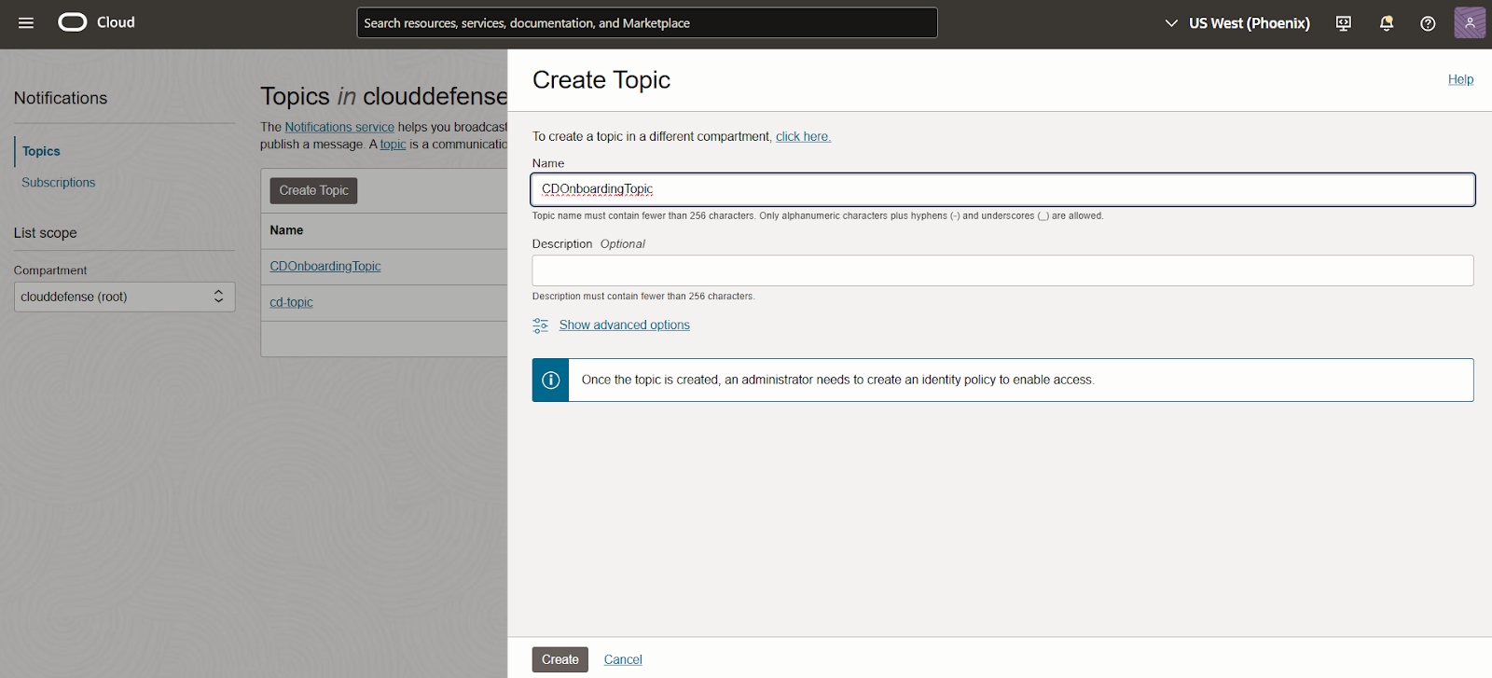
Task: Open the Cloud Shell developer tools icon
Action: (1344, 23)
